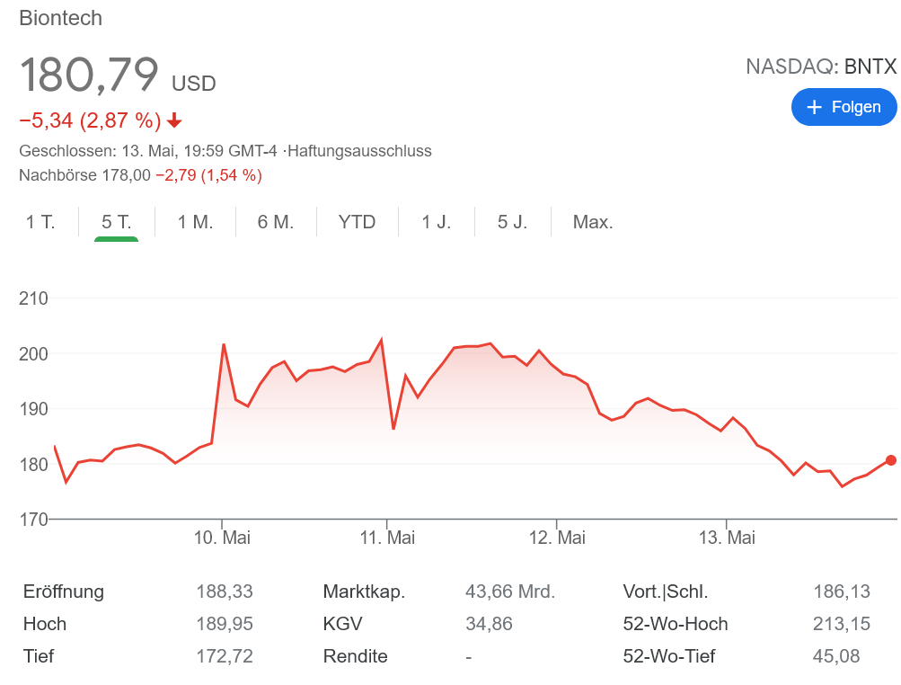Switch the chart to 1 J.

click(x=437, y=222)
